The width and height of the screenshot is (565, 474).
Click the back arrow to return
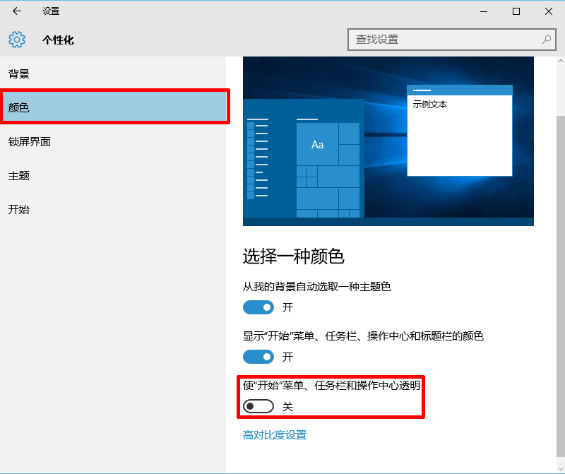click(x=16, y=11)
